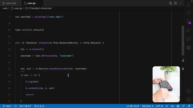Click UserByUsername on line 17
Screen dimensions: 193x108
tap(58, 69)
